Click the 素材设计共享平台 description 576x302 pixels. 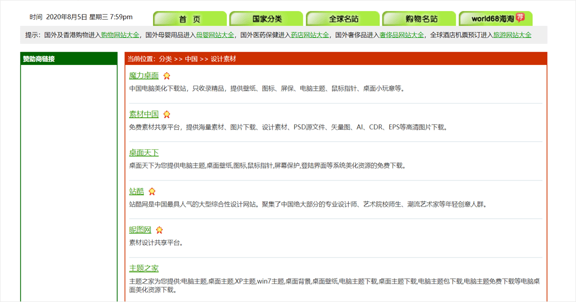point(156,243)
